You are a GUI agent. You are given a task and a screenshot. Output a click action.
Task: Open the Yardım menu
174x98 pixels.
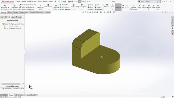[x=51, y=2]
